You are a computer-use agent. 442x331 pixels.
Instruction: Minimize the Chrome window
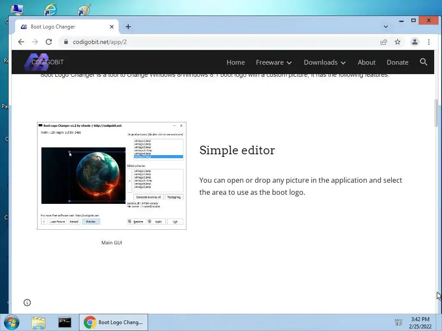coord(401,21)
